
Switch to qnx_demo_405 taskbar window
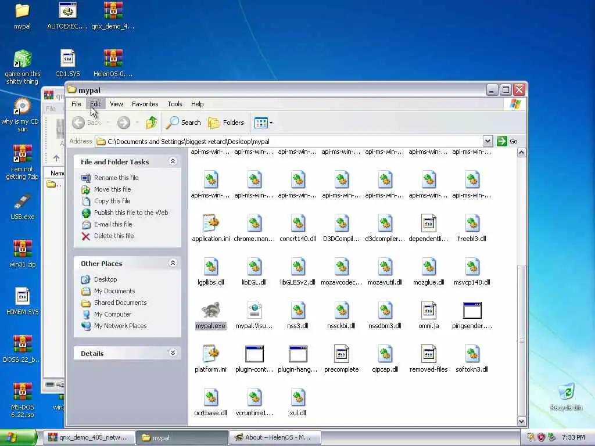pyautogui.click(x=89, y=438)
